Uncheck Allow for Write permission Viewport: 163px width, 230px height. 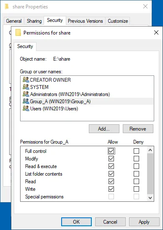(111, 189)
